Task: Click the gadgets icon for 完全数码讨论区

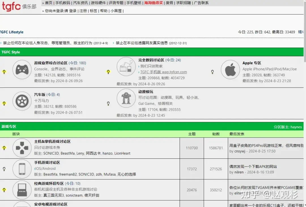Action: point(126,66)
